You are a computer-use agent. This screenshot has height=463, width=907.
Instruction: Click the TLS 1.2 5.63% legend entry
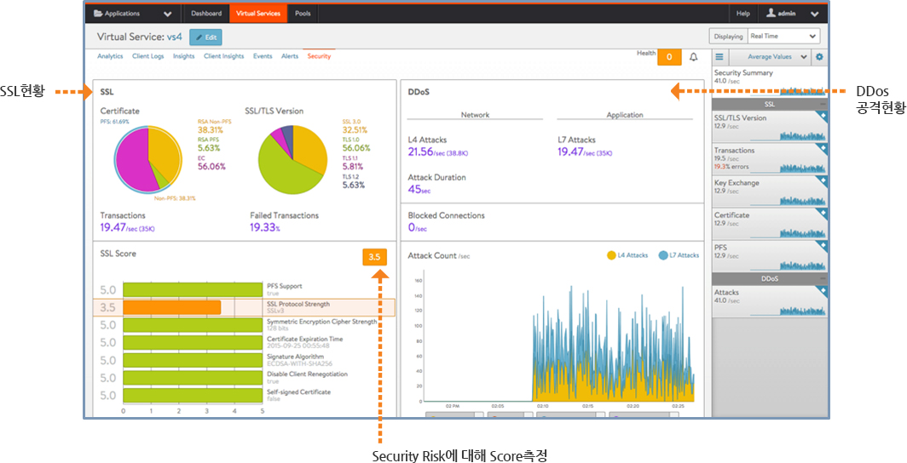click(x=354, y=181)
